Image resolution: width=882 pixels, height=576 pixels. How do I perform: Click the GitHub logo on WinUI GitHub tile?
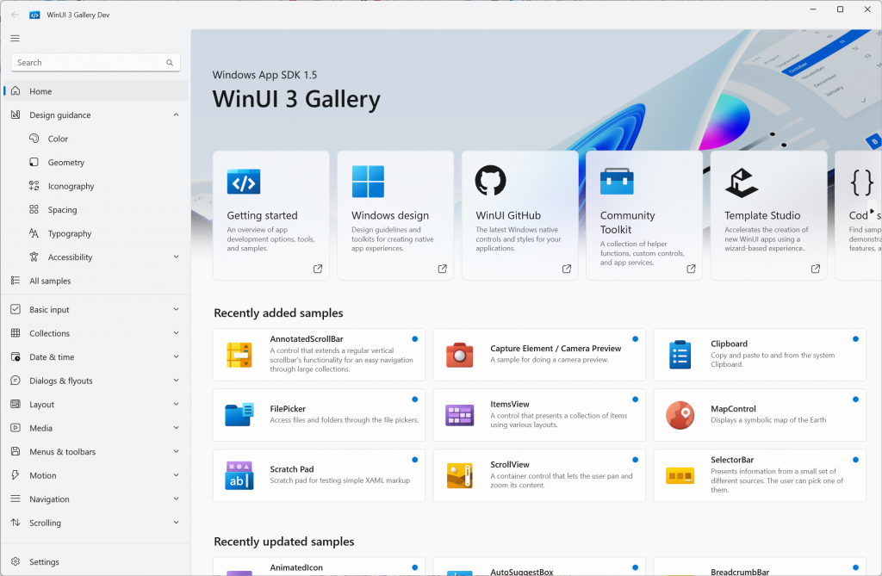[490, 181]
